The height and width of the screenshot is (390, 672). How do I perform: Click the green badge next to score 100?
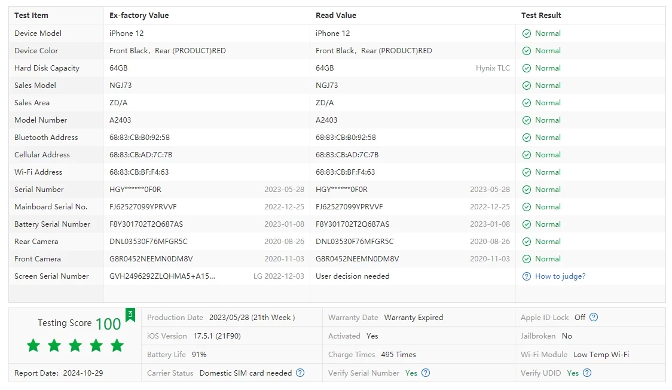[130, 315]
